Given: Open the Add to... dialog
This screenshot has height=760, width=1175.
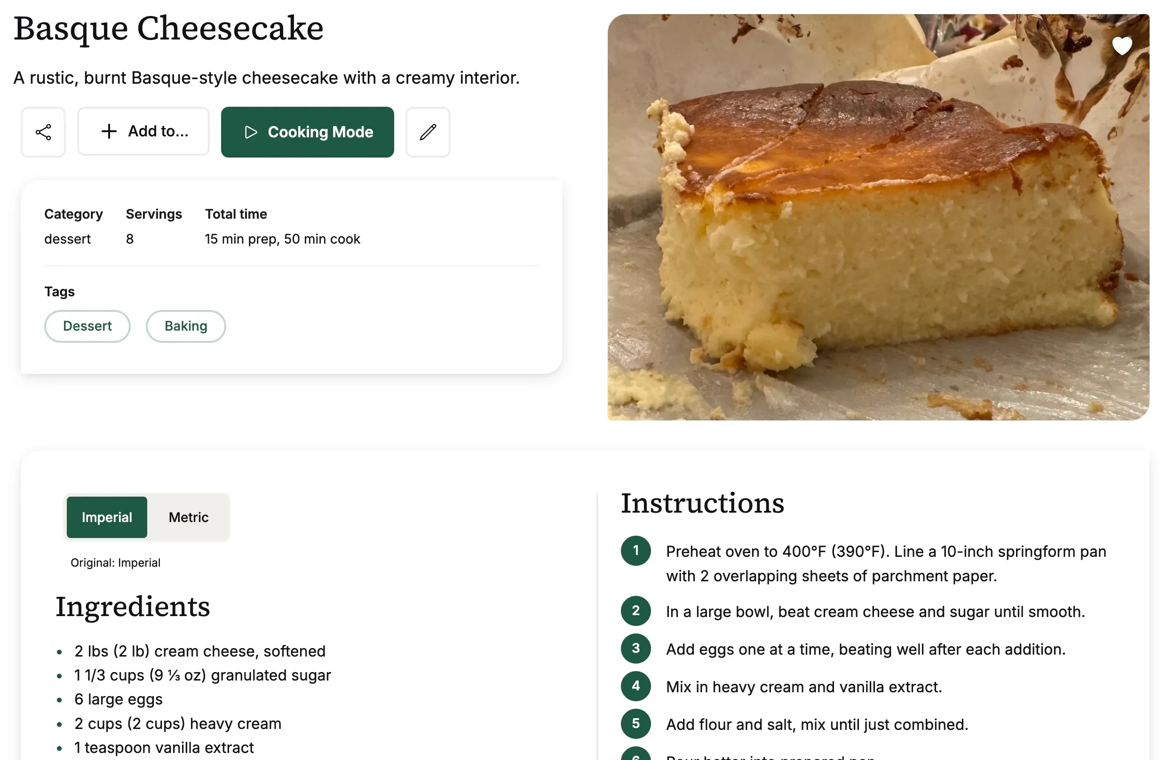Looking at the screenshot, I should (143, 131).
